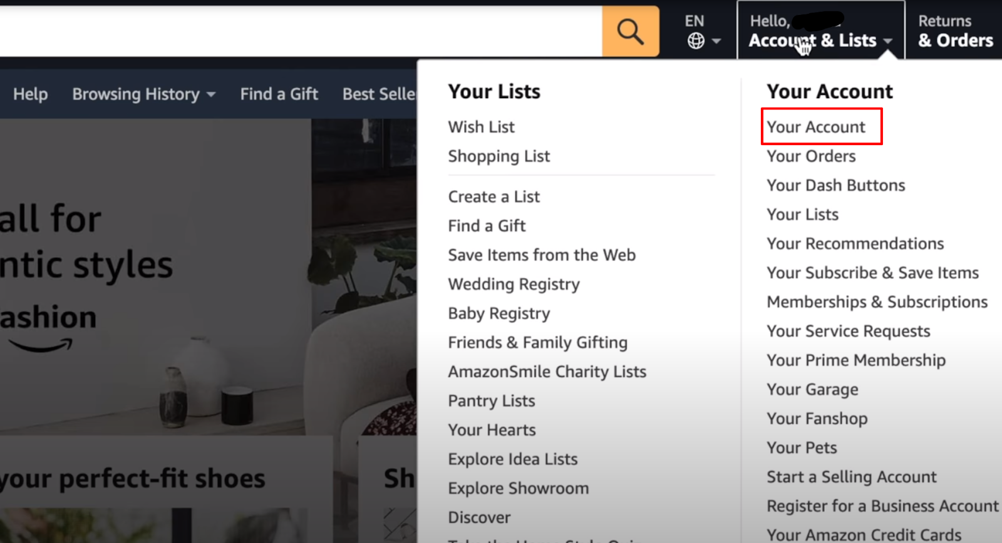Select Create a List
Viewport: 1002px width, 543px height.
click(493, 196)
